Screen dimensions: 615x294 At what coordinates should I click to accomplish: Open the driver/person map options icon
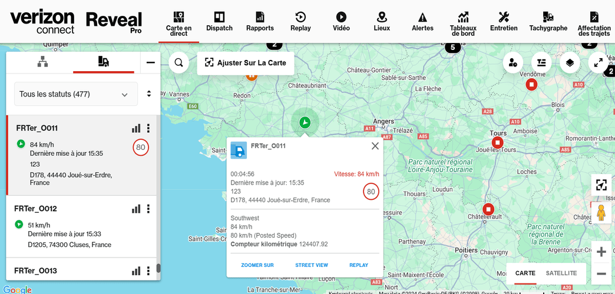(512, 63)
